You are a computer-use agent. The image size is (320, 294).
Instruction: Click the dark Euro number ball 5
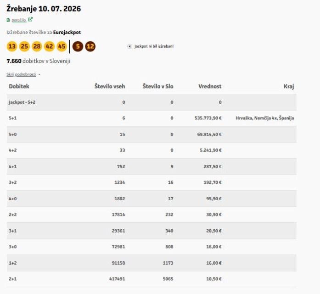(x=78, y=46)
